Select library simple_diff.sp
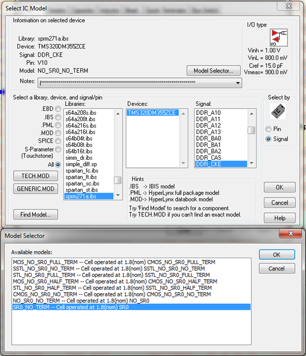Screen dimensions: 306x356 point(89,164)
